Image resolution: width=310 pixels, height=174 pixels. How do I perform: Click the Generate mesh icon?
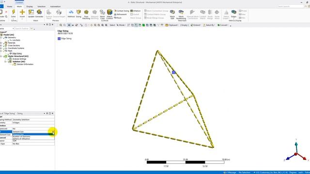39,12
